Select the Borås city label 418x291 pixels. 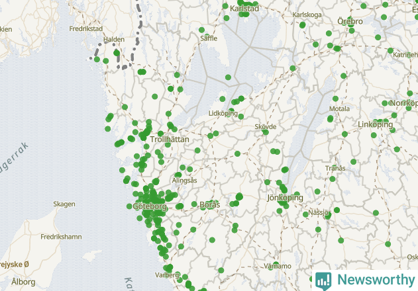click(x=210, y=205)
